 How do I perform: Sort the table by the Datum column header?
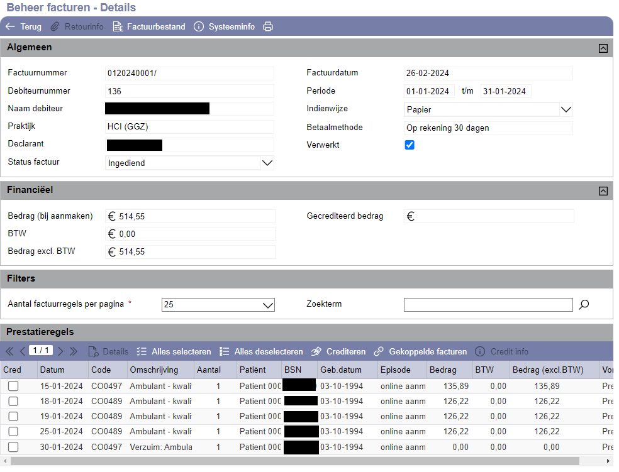(x=52, y=370)
